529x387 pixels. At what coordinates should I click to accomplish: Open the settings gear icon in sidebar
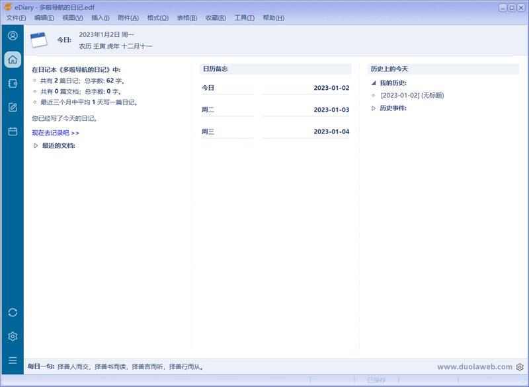point(13,336)
